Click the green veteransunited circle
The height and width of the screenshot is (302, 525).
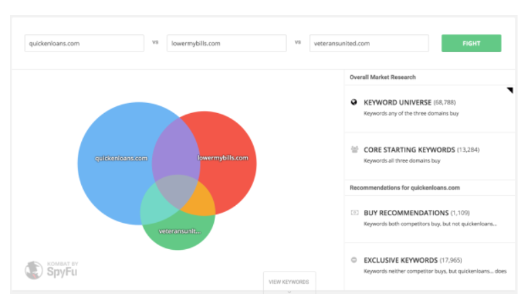click(x=177, y=235)
